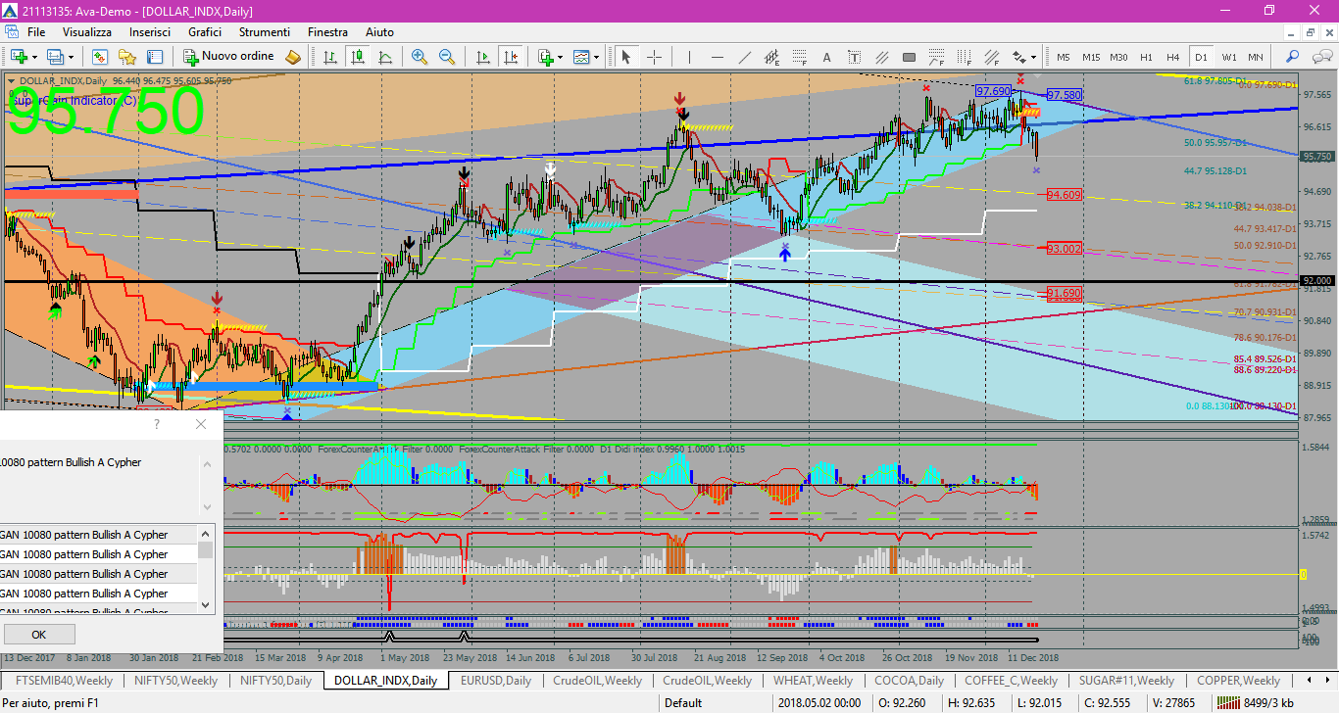Select the Cursor arrow tool
Viewport: 1339px width, 713px height.
point(625,57)
